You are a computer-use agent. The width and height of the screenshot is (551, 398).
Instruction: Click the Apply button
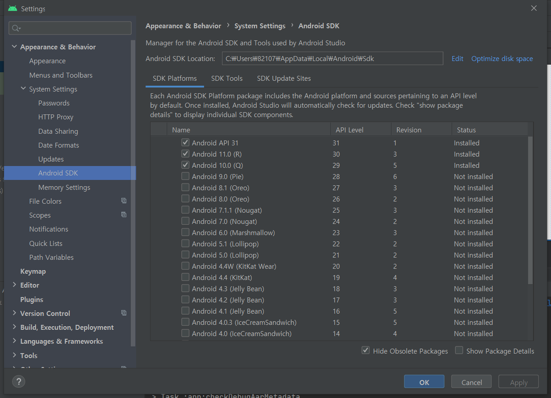pyautogui.click(x=519, y=382)
